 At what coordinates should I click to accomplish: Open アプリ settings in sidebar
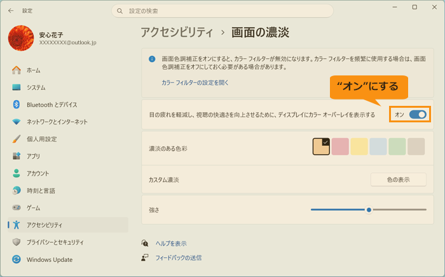tap(68, 156)
